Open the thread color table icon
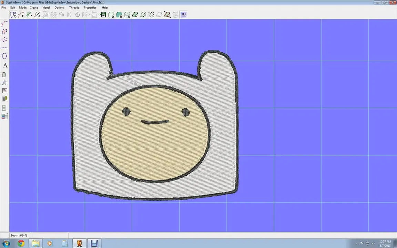The height and width of the screenshot is (248, 397). tap(4, 116)
